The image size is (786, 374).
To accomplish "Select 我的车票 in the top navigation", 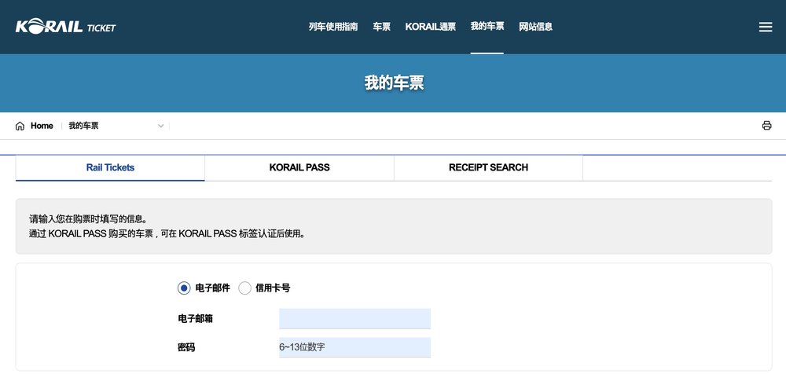I will (487, 26).
